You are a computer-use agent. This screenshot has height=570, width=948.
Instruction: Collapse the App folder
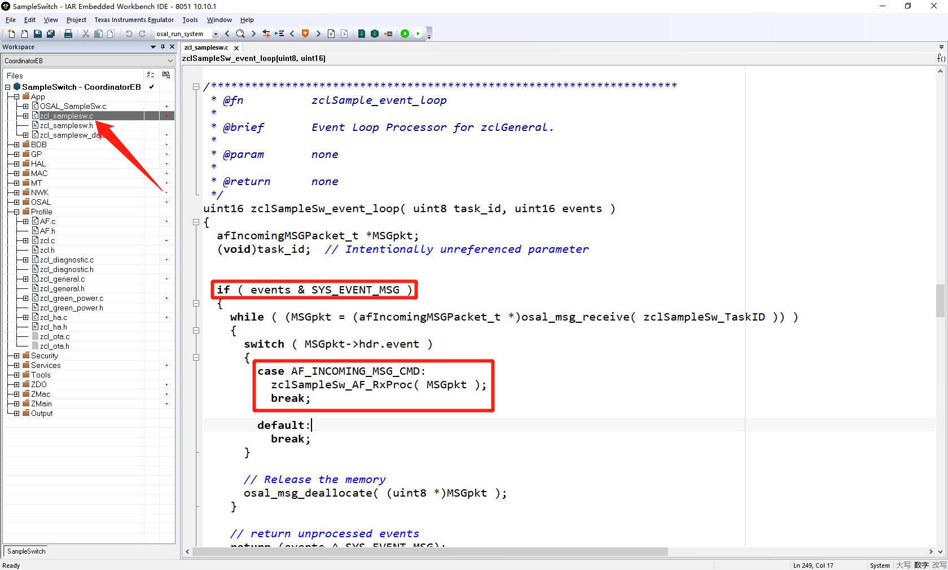pos(16,97)
